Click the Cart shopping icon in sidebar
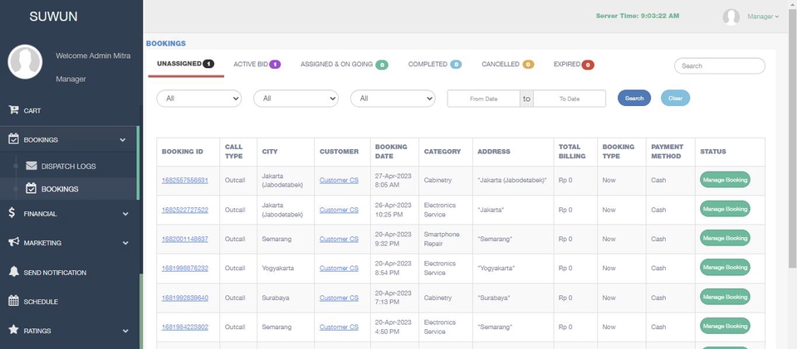This screenshot has height=349, width=797. 13,109
